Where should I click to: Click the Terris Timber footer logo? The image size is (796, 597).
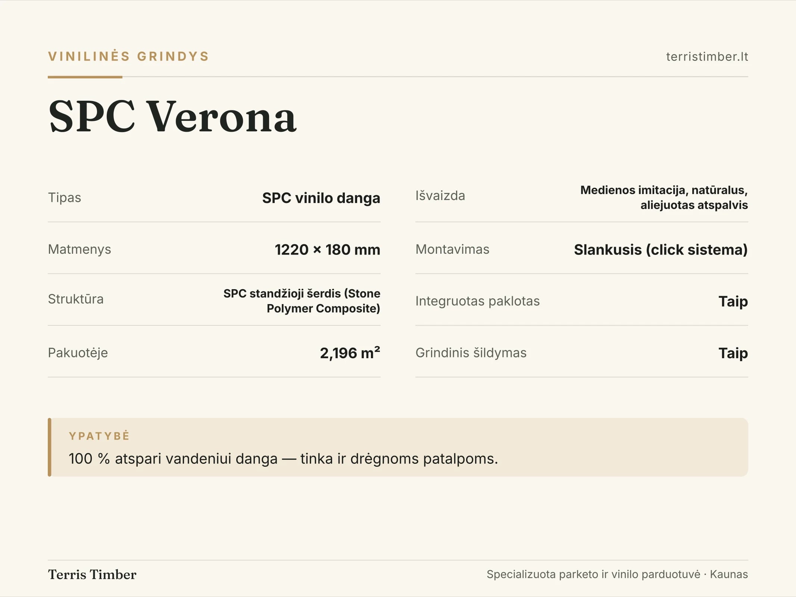click(92, 575)
